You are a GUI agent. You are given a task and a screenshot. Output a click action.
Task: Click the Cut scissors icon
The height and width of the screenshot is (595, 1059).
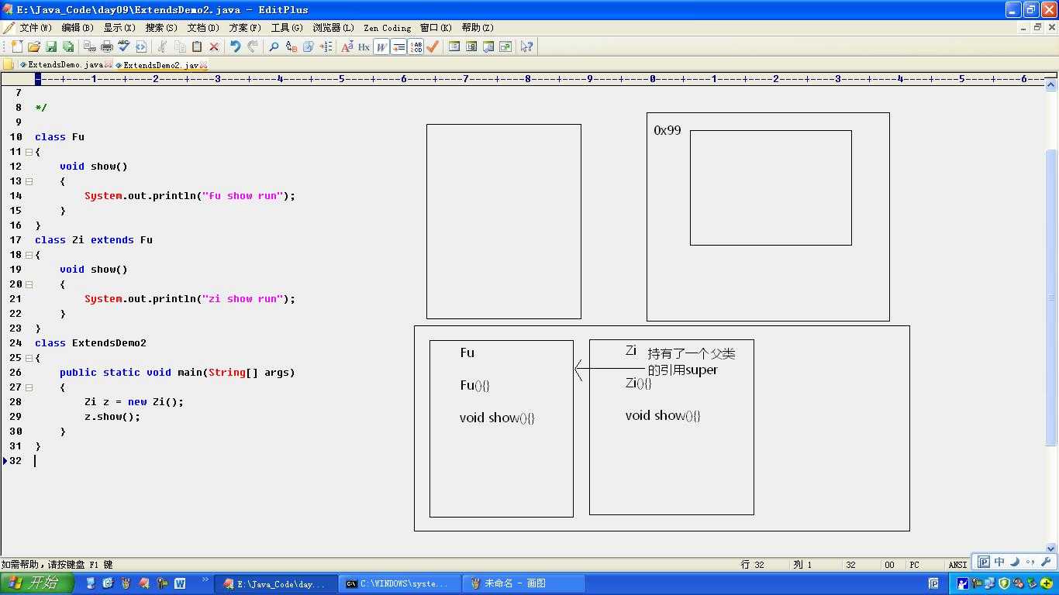pos(163,46)
